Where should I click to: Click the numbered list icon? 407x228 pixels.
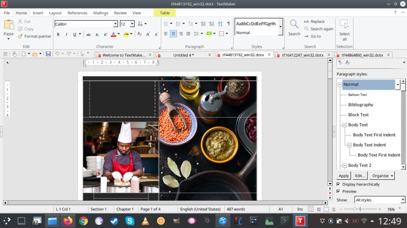click(179, 24)
